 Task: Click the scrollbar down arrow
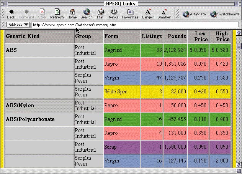click(239, 165)
